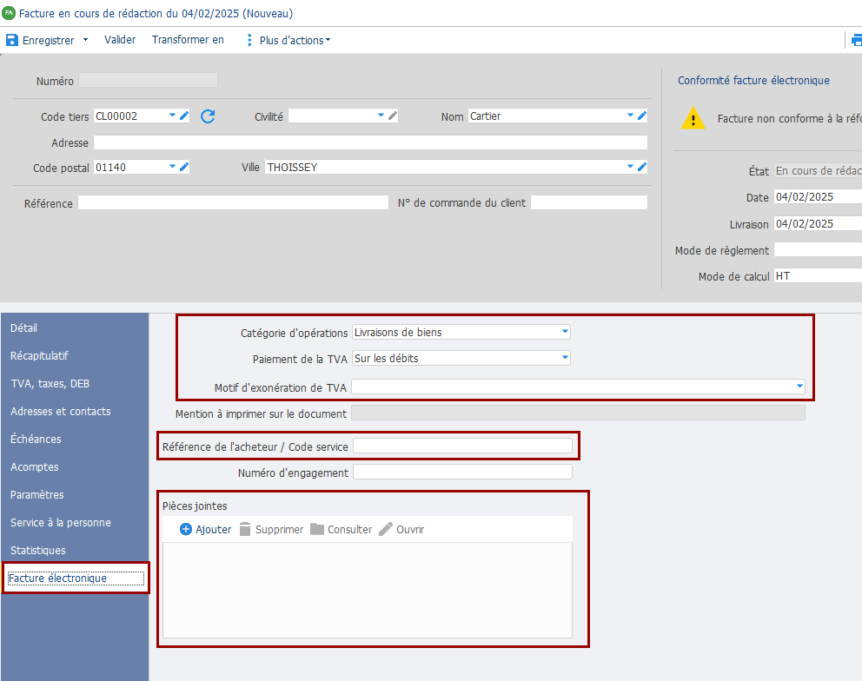The width and height of the screenshot is (862, 681).
Task: Click edit pencil beside Code tiers field
Action: (x=184, y=116)
